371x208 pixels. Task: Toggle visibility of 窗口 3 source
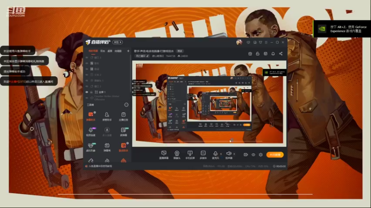click(x=87, y=57)
